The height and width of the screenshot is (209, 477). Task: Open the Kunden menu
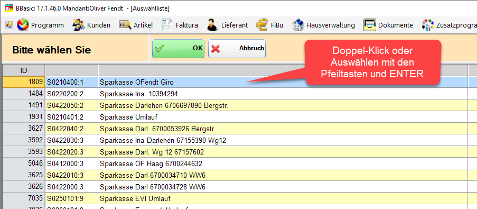pyautogui.click(x=99, y=25)
